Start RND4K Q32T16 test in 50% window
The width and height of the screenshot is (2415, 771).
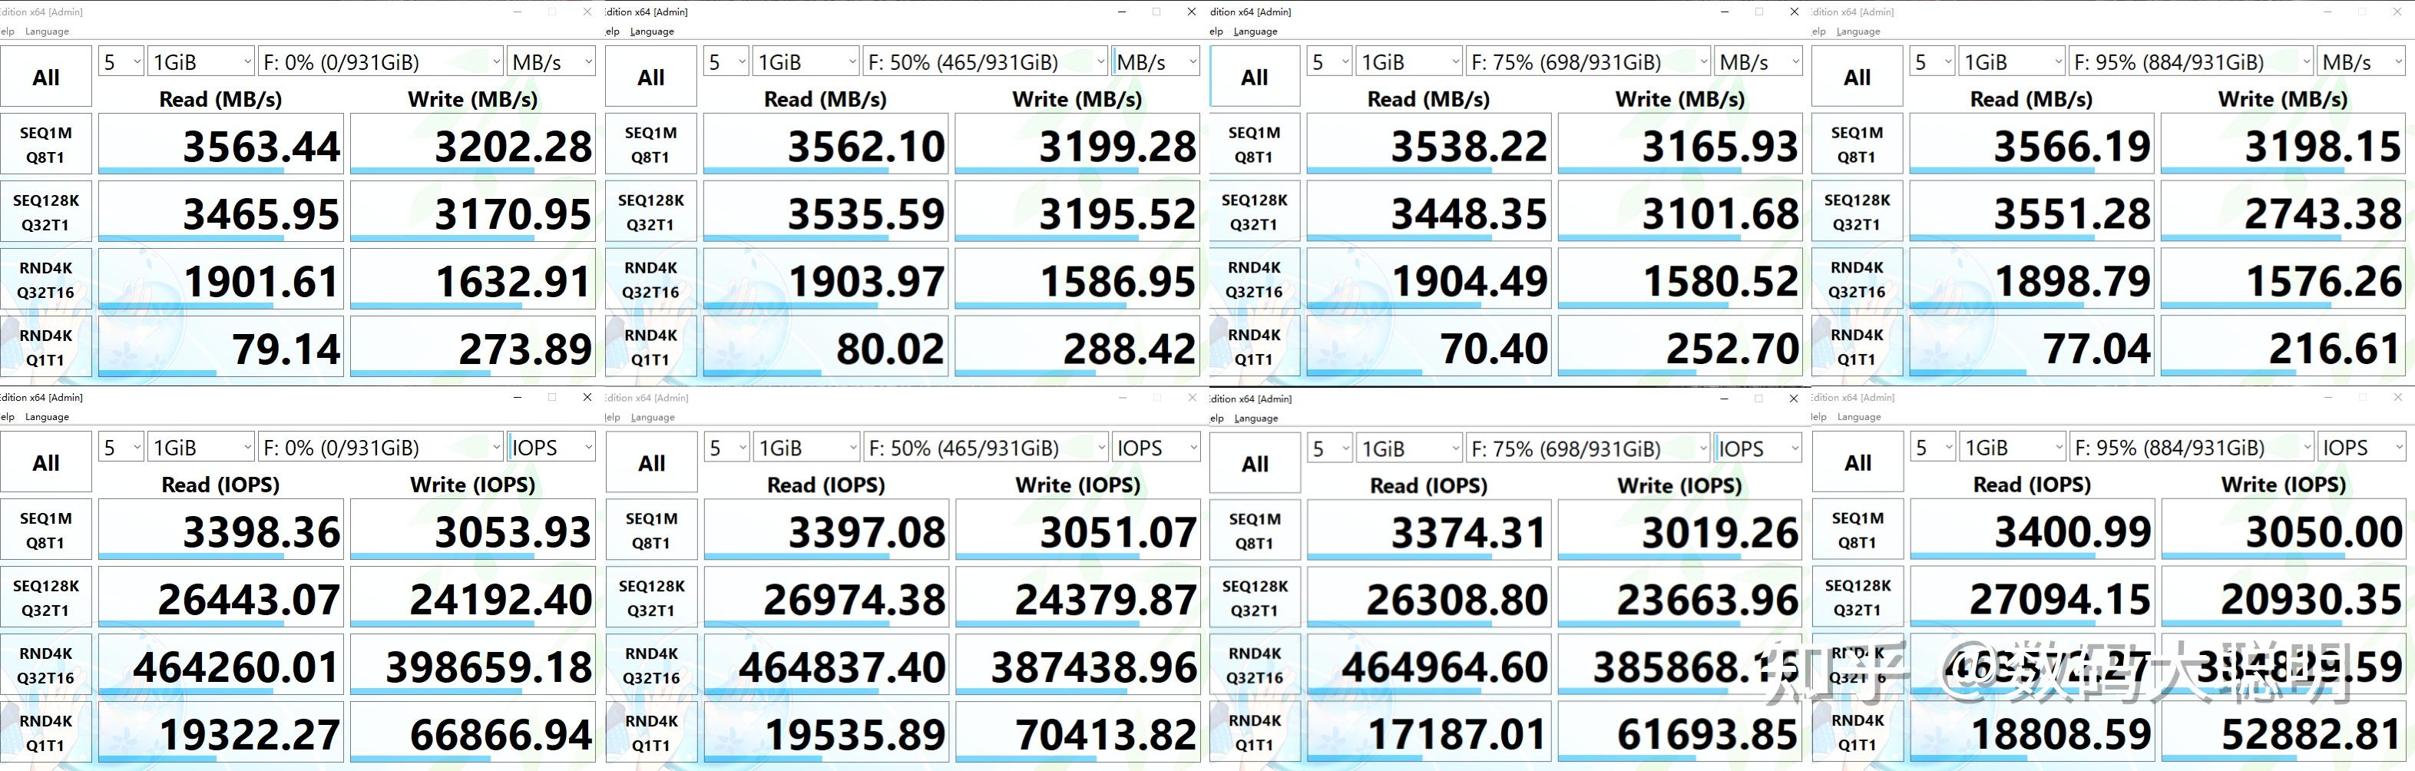[x=650, y=278]
